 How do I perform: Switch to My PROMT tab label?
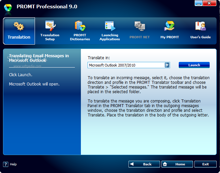[x=170, y=37]
